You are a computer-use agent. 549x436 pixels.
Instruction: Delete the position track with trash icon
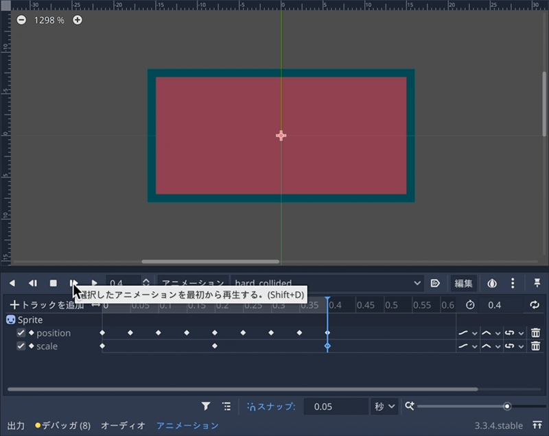[x=535, y=333]
